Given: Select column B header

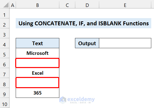Looking at the screenshot, I should pos(37,5).
